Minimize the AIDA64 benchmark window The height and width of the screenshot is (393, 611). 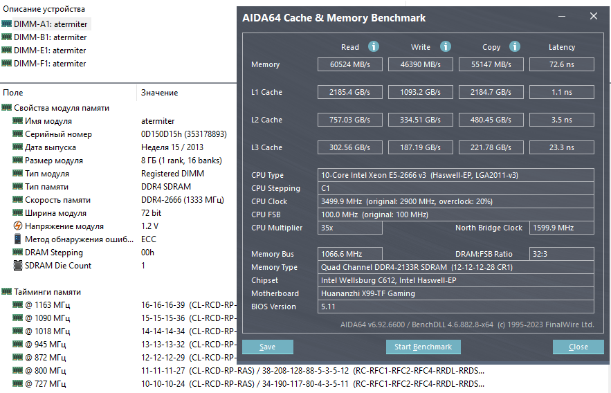(x=561, y=17)
